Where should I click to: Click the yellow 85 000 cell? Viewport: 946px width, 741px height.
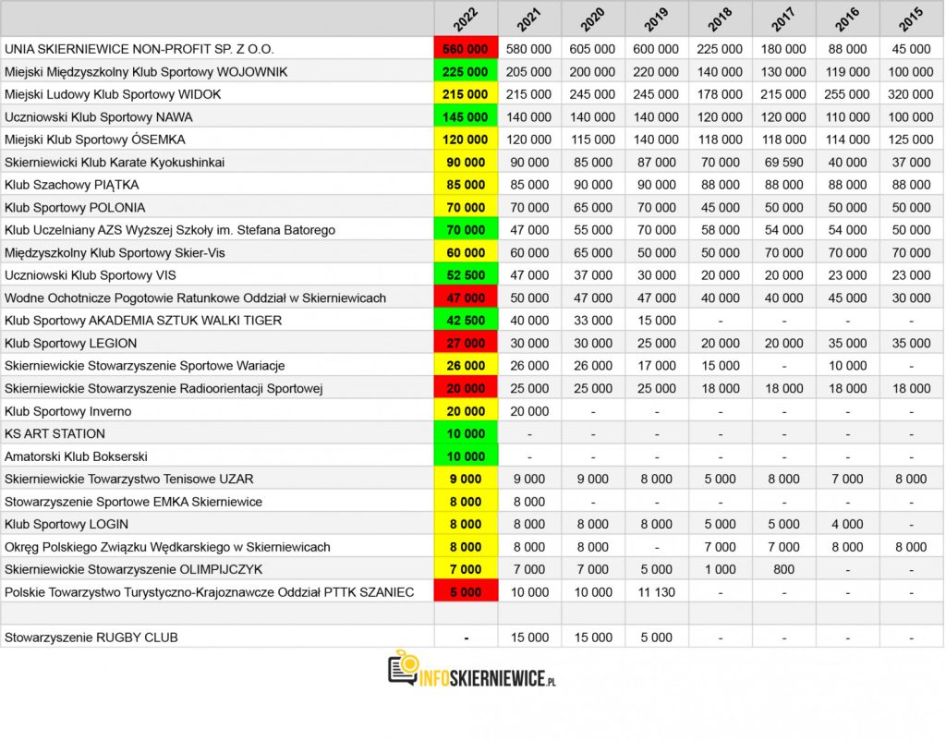coord(466,185)
